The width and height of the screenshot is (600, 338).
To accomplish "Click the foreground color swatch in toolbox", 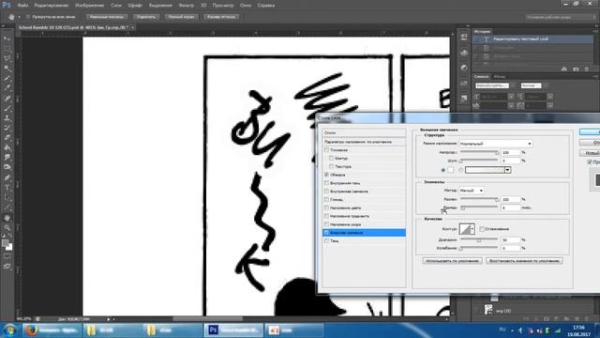I will [x=6, y=243].
